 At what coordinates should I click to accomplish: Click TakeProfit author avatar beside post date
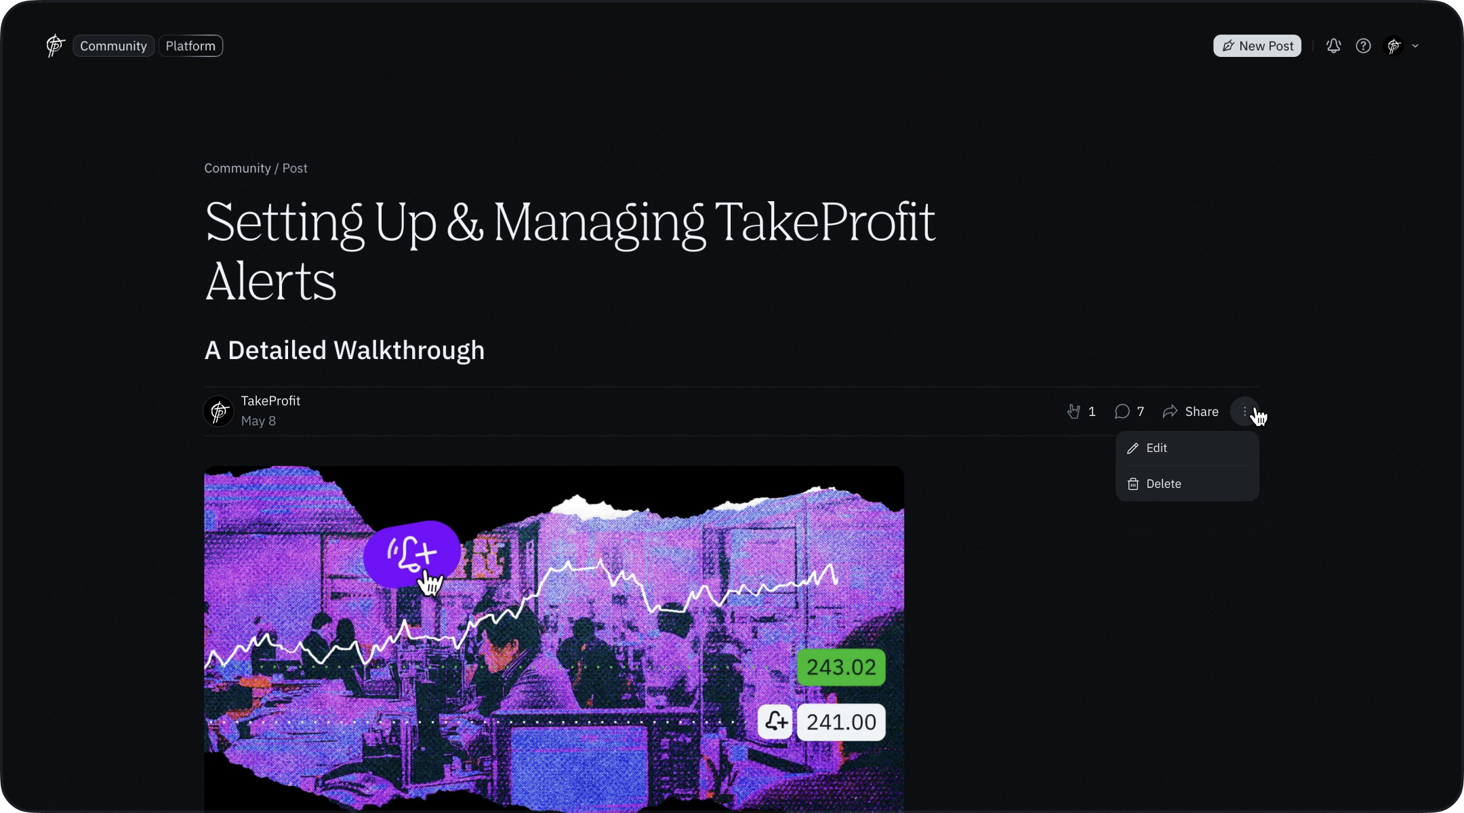click(218, 411)
